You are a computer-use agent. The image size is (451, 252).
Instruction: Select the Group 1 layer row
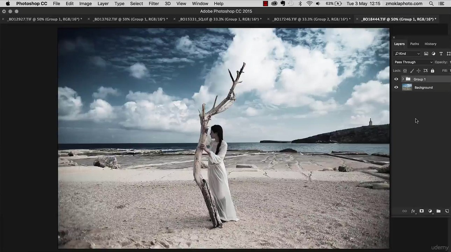(422, 79)
